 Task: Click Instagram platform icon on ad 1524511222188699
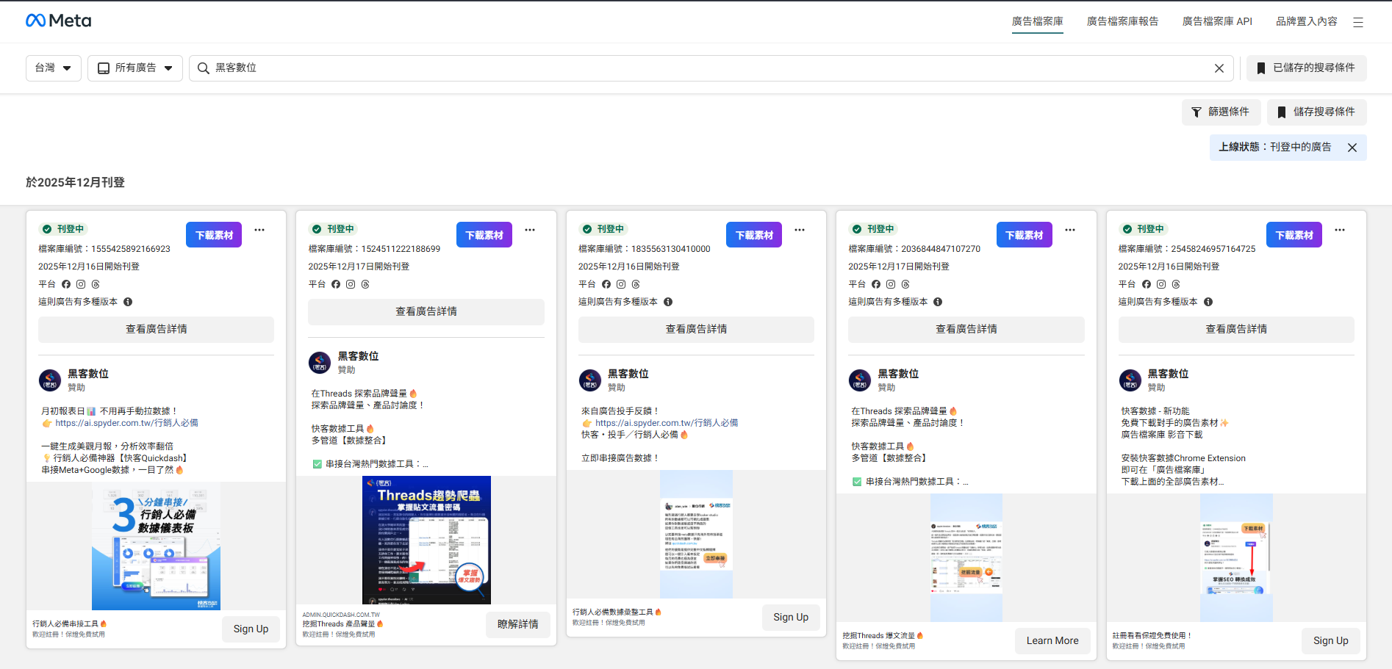click(351, 284)
